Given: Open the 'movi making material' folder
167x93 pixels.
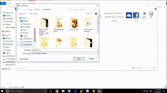Looking at the screenshot, I should (x=88, y=25).
